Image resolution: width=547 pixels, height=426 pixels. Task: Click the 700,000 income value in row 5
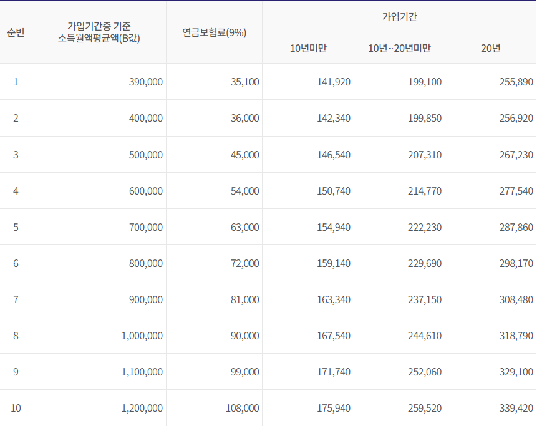[145, 227]
